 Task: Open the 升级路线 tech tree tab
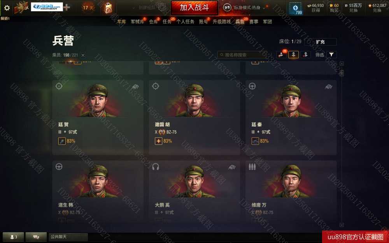222,22
